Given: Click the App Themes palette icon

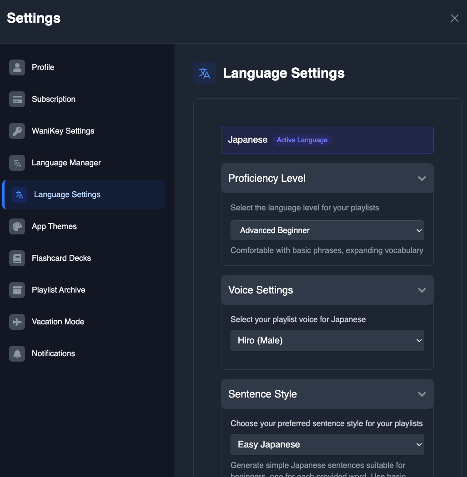Looking at the screenshot, I should (17, 226).
